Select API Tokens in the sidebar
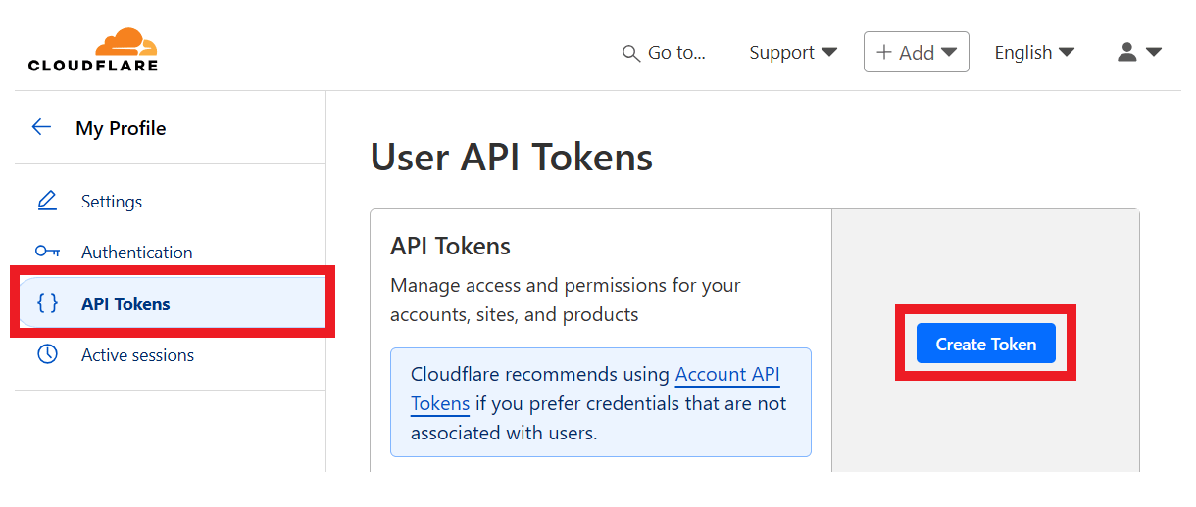This screenshot has height=507, width=1196. tap(173, 303)
